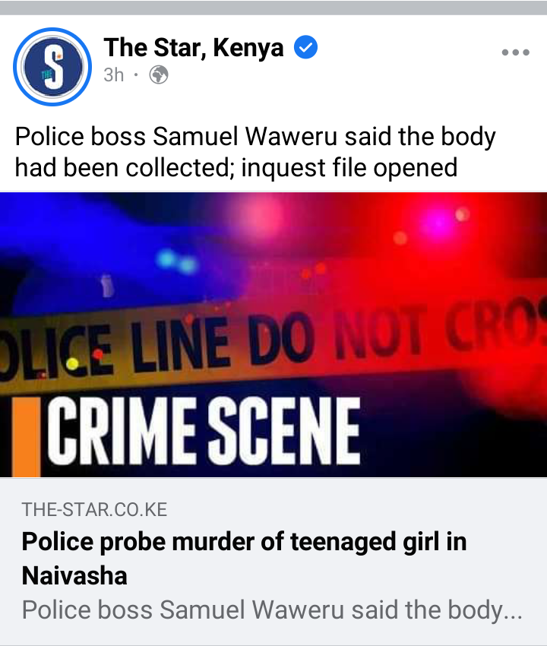This screenshot has height=646, width=547.
Task: Tap the word Naivasha in the headline
Action: pos(74,575)
